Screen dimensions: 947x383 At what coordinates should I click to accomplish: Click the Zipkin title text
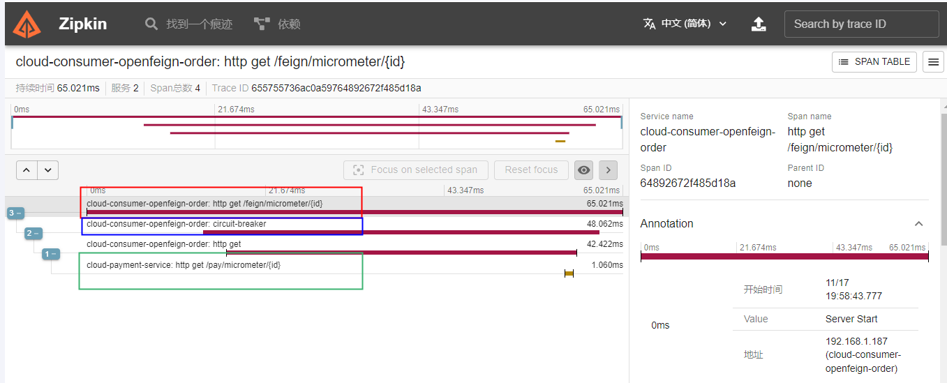pos(83,24)
